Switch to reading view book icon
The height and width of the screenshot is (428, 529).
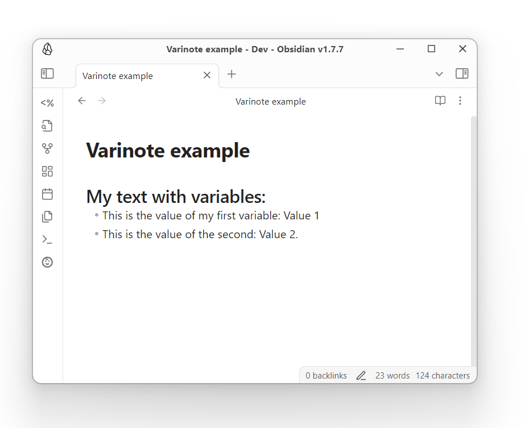[440, 101]
